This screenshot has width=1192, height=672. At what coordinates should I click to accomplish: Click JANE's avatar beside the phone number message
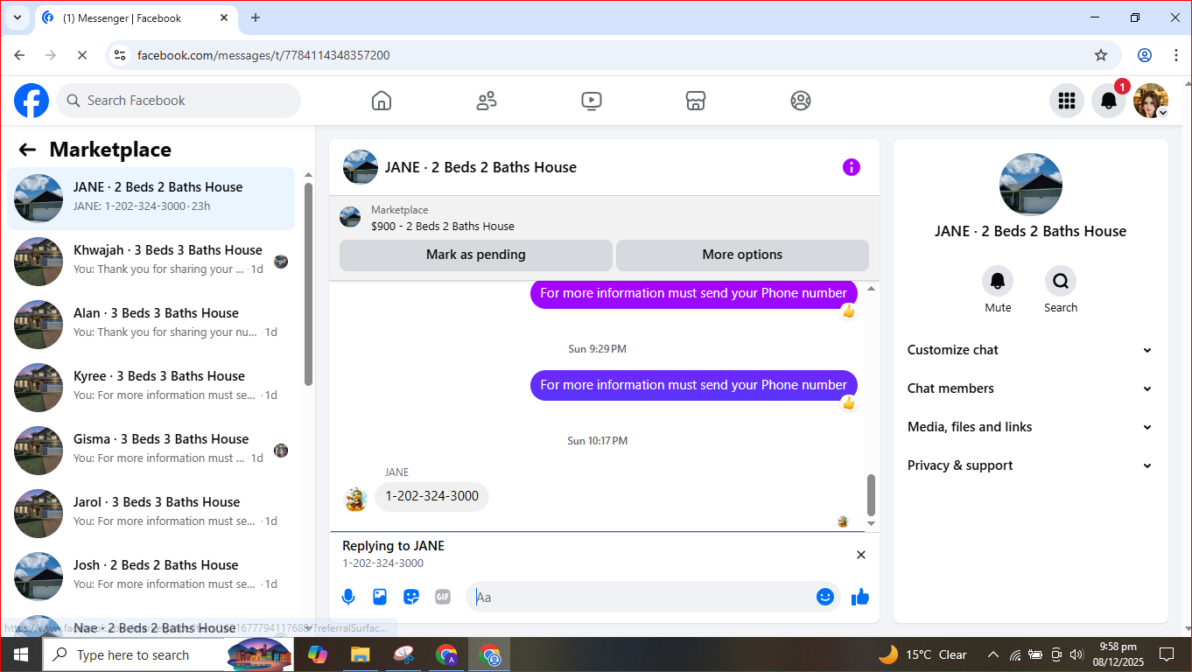pyautogui.click(x=355, y=500)
